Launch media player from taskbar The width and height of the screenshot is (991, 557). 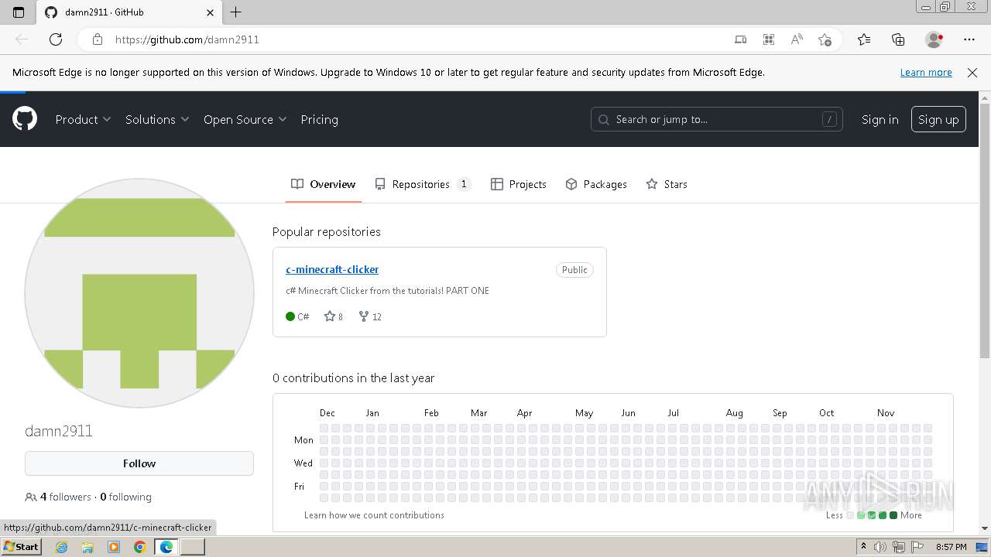click(x=114, y=547)
